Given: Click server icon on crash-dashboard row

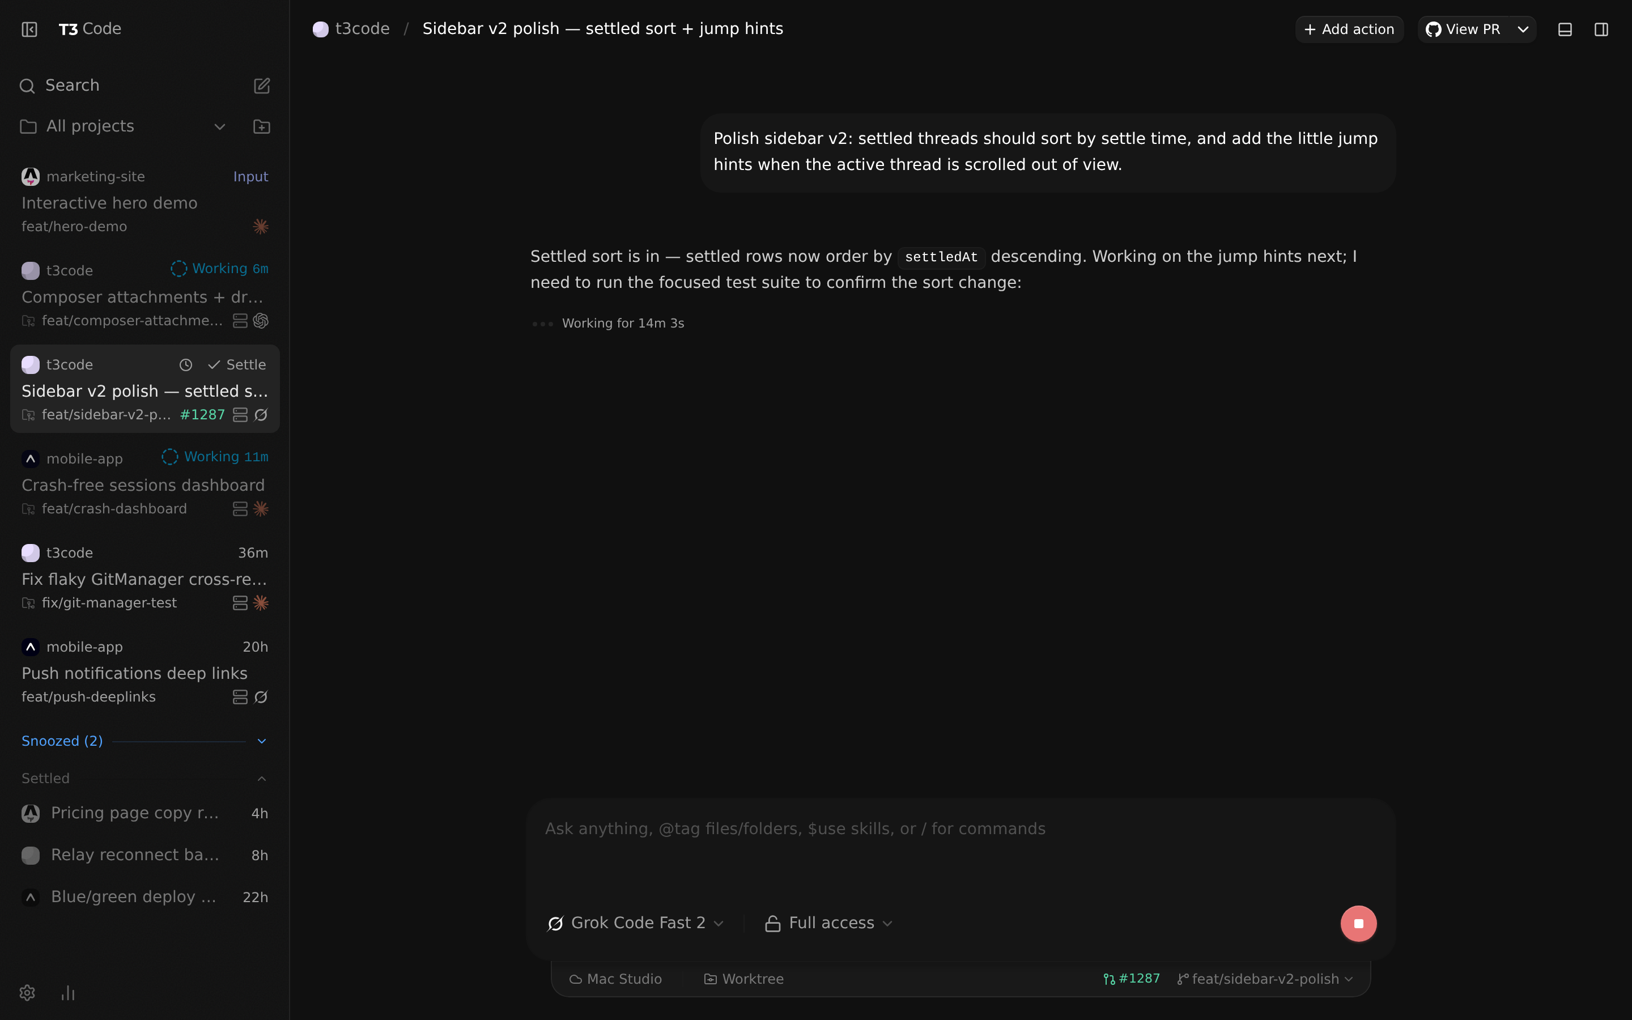Looking at the screenshot, I should 240,509.
